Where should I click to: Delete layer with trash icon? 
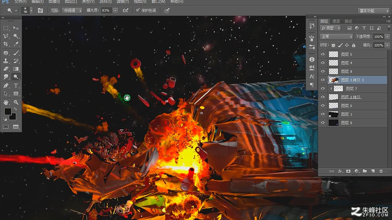click(x=381, y=171)
